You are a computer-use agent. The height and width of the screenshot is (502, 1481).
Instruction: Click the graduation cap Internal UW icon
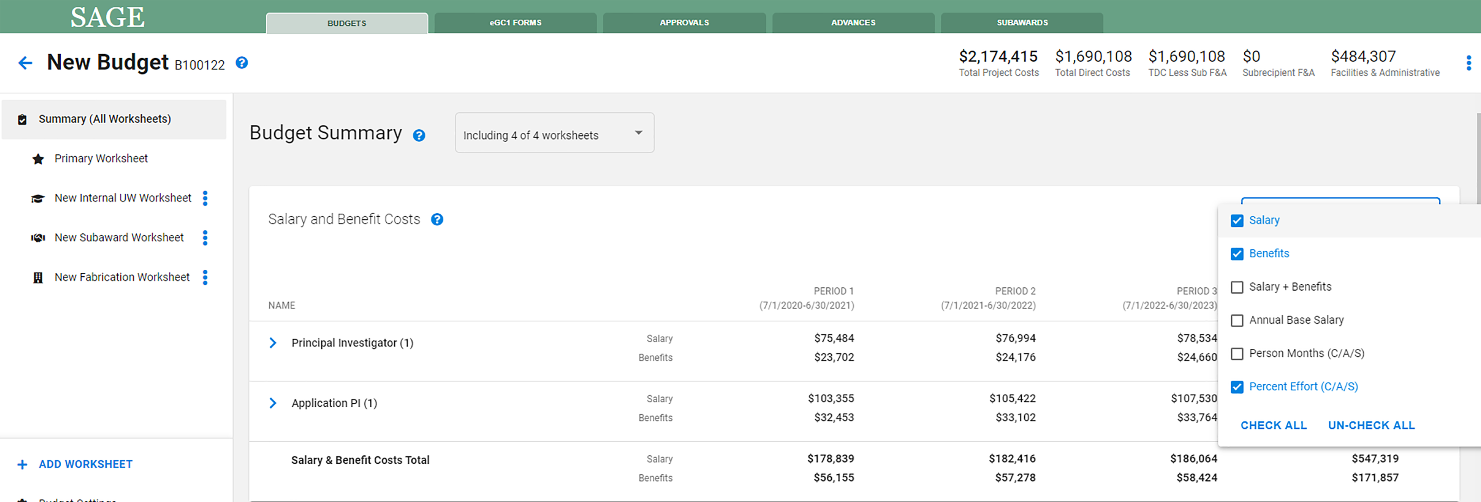click(38, 198)
